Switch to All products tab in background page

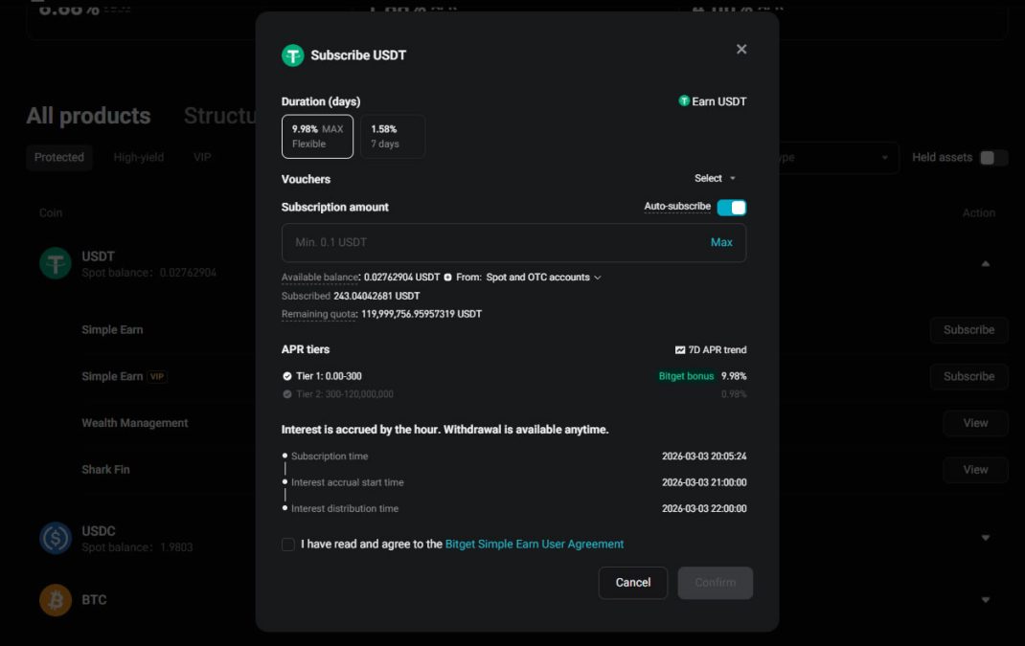coord(88,116)
